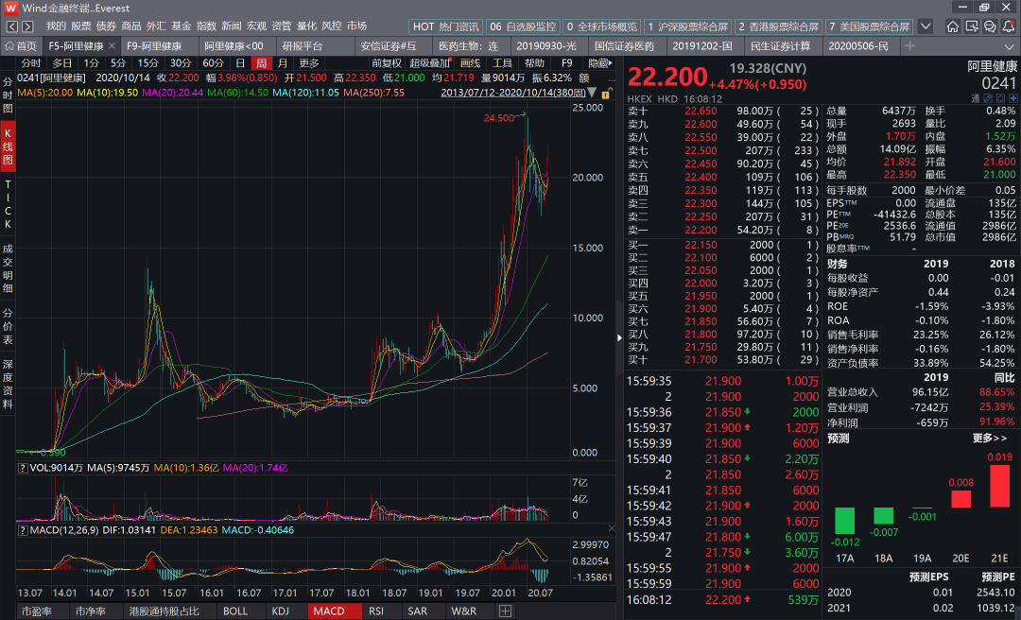
Task: Switch to the F9-阿里健康 tab
Action: point(154,46)
